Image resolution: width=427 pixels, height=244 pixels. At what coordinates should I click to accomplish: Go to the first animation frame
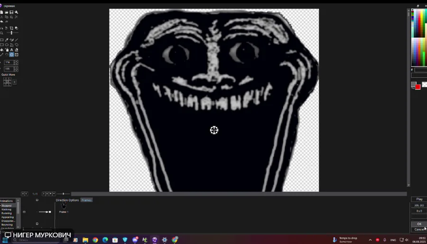[x=23, y=194]
